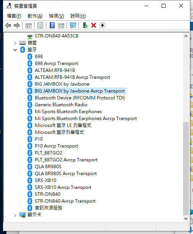Select Mi Sports Bluetooth Earphones Avrcp Transport
The width and height of the screenshot is (193, 234).
pyautogui.click(x=86, y=119)
